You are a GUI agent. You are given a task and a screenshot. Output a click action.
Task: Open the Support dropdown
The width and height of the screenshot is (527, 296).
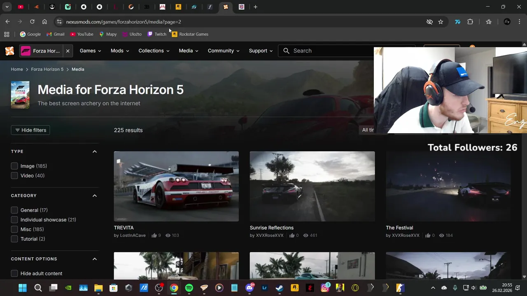(261, 51)
